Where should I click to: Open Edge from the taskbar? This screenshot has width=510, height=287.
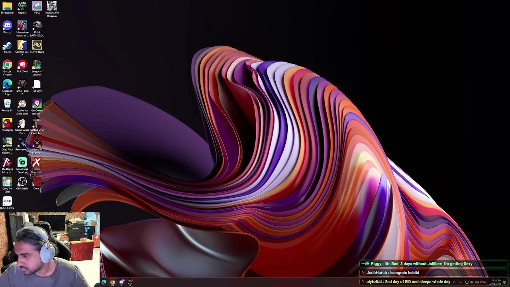click(x=104, y=282)
